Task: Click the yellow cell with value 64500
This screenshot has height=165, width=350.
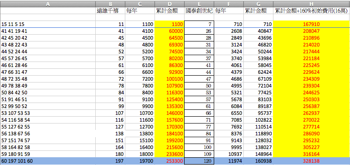Action: [x=170, y=38]
